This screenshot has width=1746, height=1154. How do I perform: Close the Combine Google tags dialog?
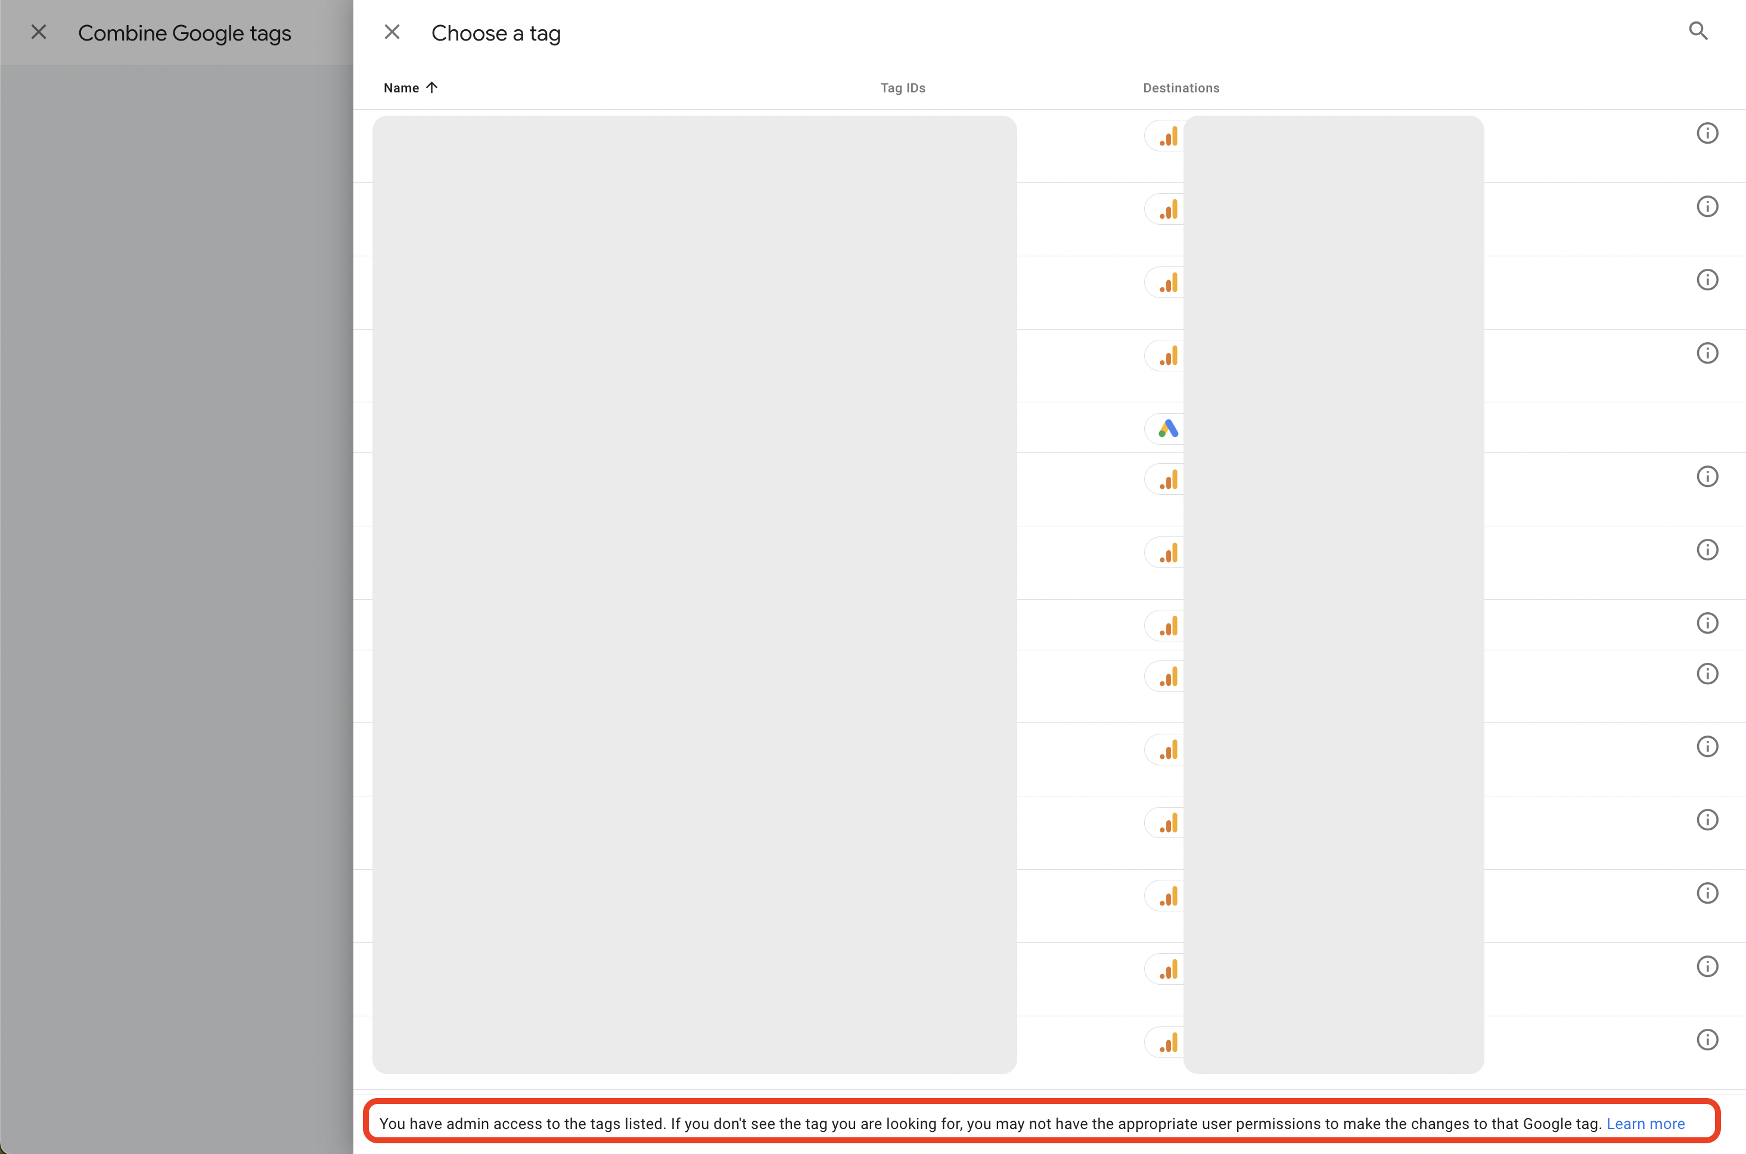point(39,32)
